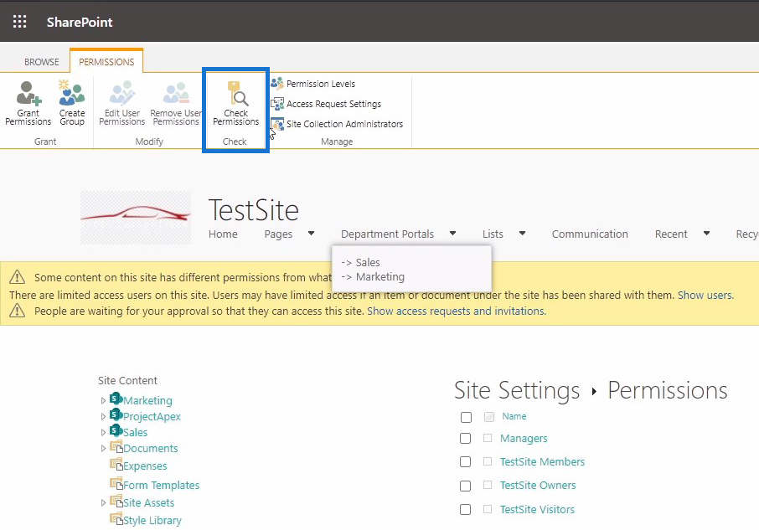Open the TestSite Owners group link
The image size is (759, 530).
(538, 485)
